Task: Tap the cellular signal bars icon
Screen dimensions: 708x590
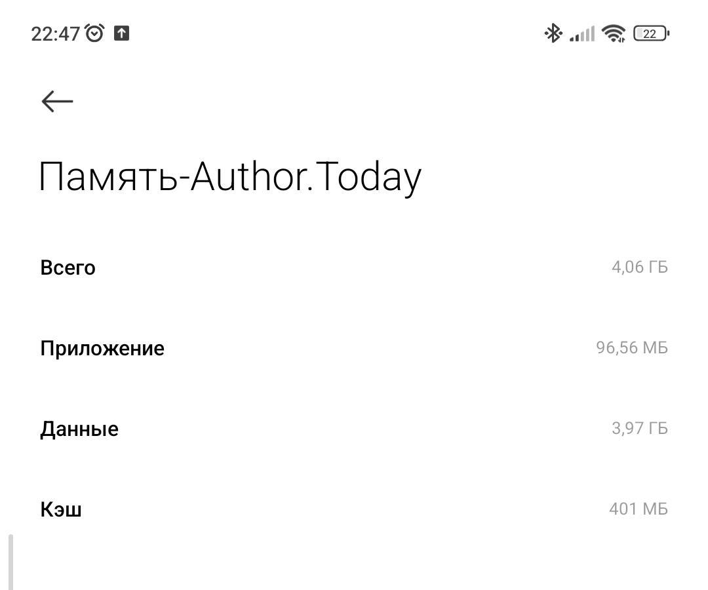Action: 582,33
